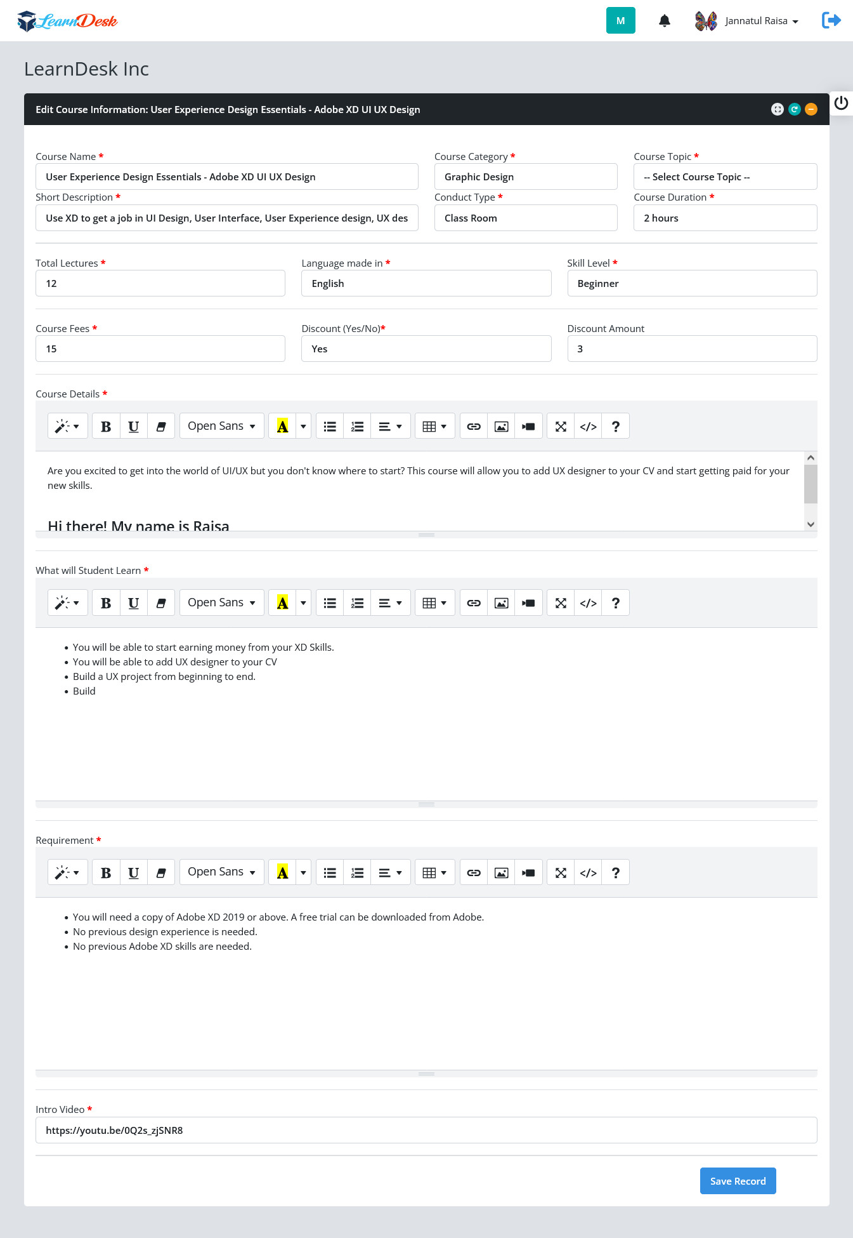Click the Course Name input field
This screenshot has height=1238, width=853.
coord(227,176)
